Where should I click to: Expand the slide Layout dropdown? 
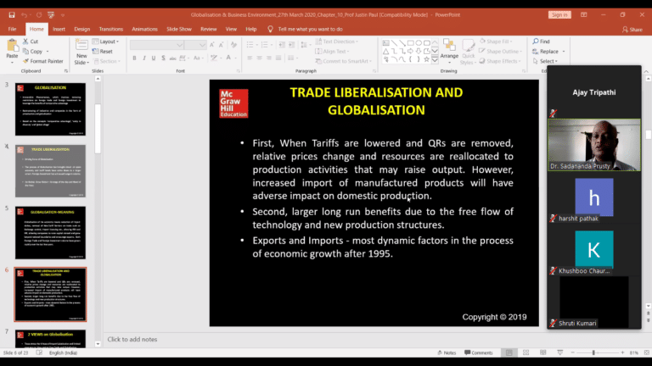point(107,42)
